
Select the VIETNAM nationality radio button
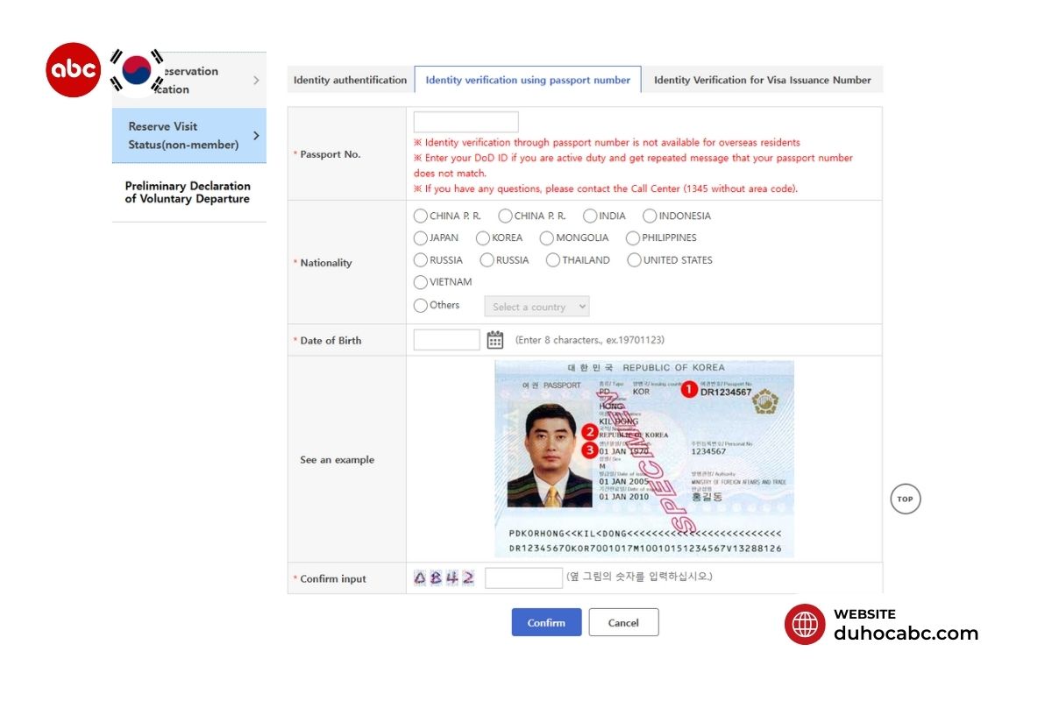(x=421, y=282)
